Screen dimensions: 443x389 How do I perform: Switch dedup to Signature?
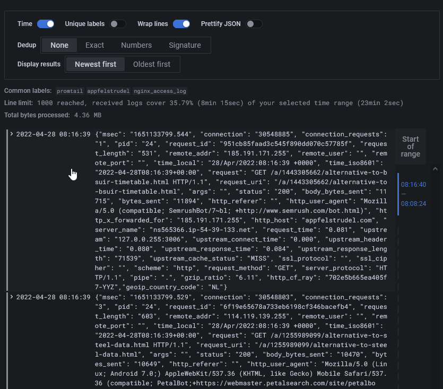(x=185, y=45)
